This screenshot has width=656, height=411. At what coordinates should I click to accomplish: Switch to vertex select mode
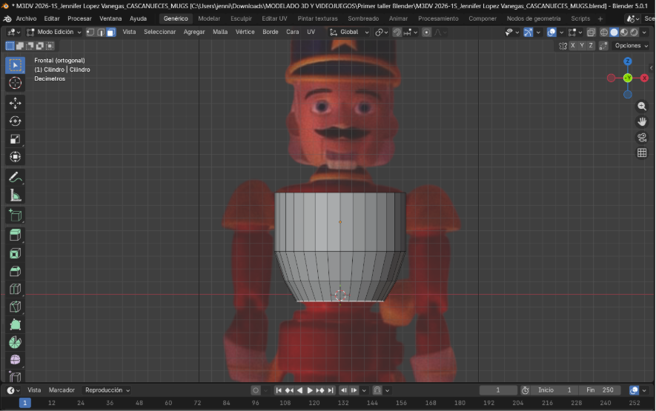90,33
